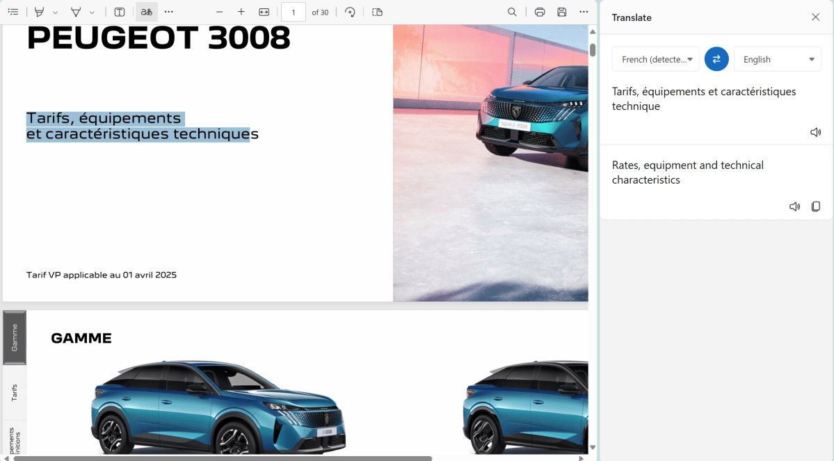This screenshot has height=461, width=834.
Task: Zoom out with the minus icon
Action: (219, 12)
